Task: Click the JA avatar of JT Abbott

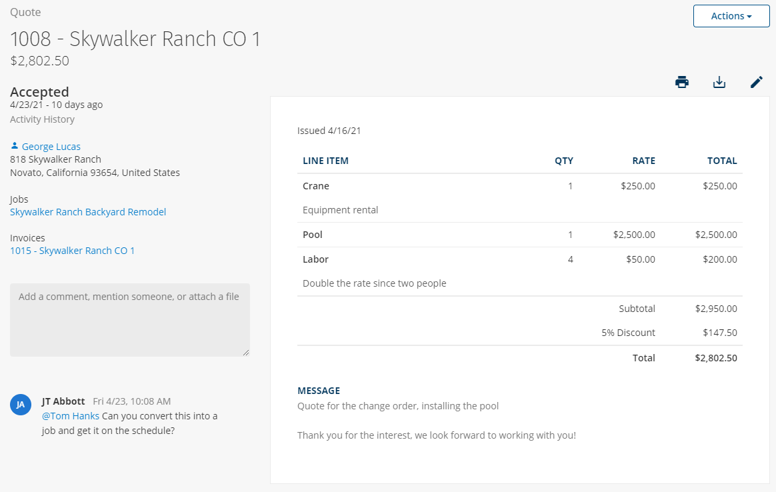Action: pos(21,405)
